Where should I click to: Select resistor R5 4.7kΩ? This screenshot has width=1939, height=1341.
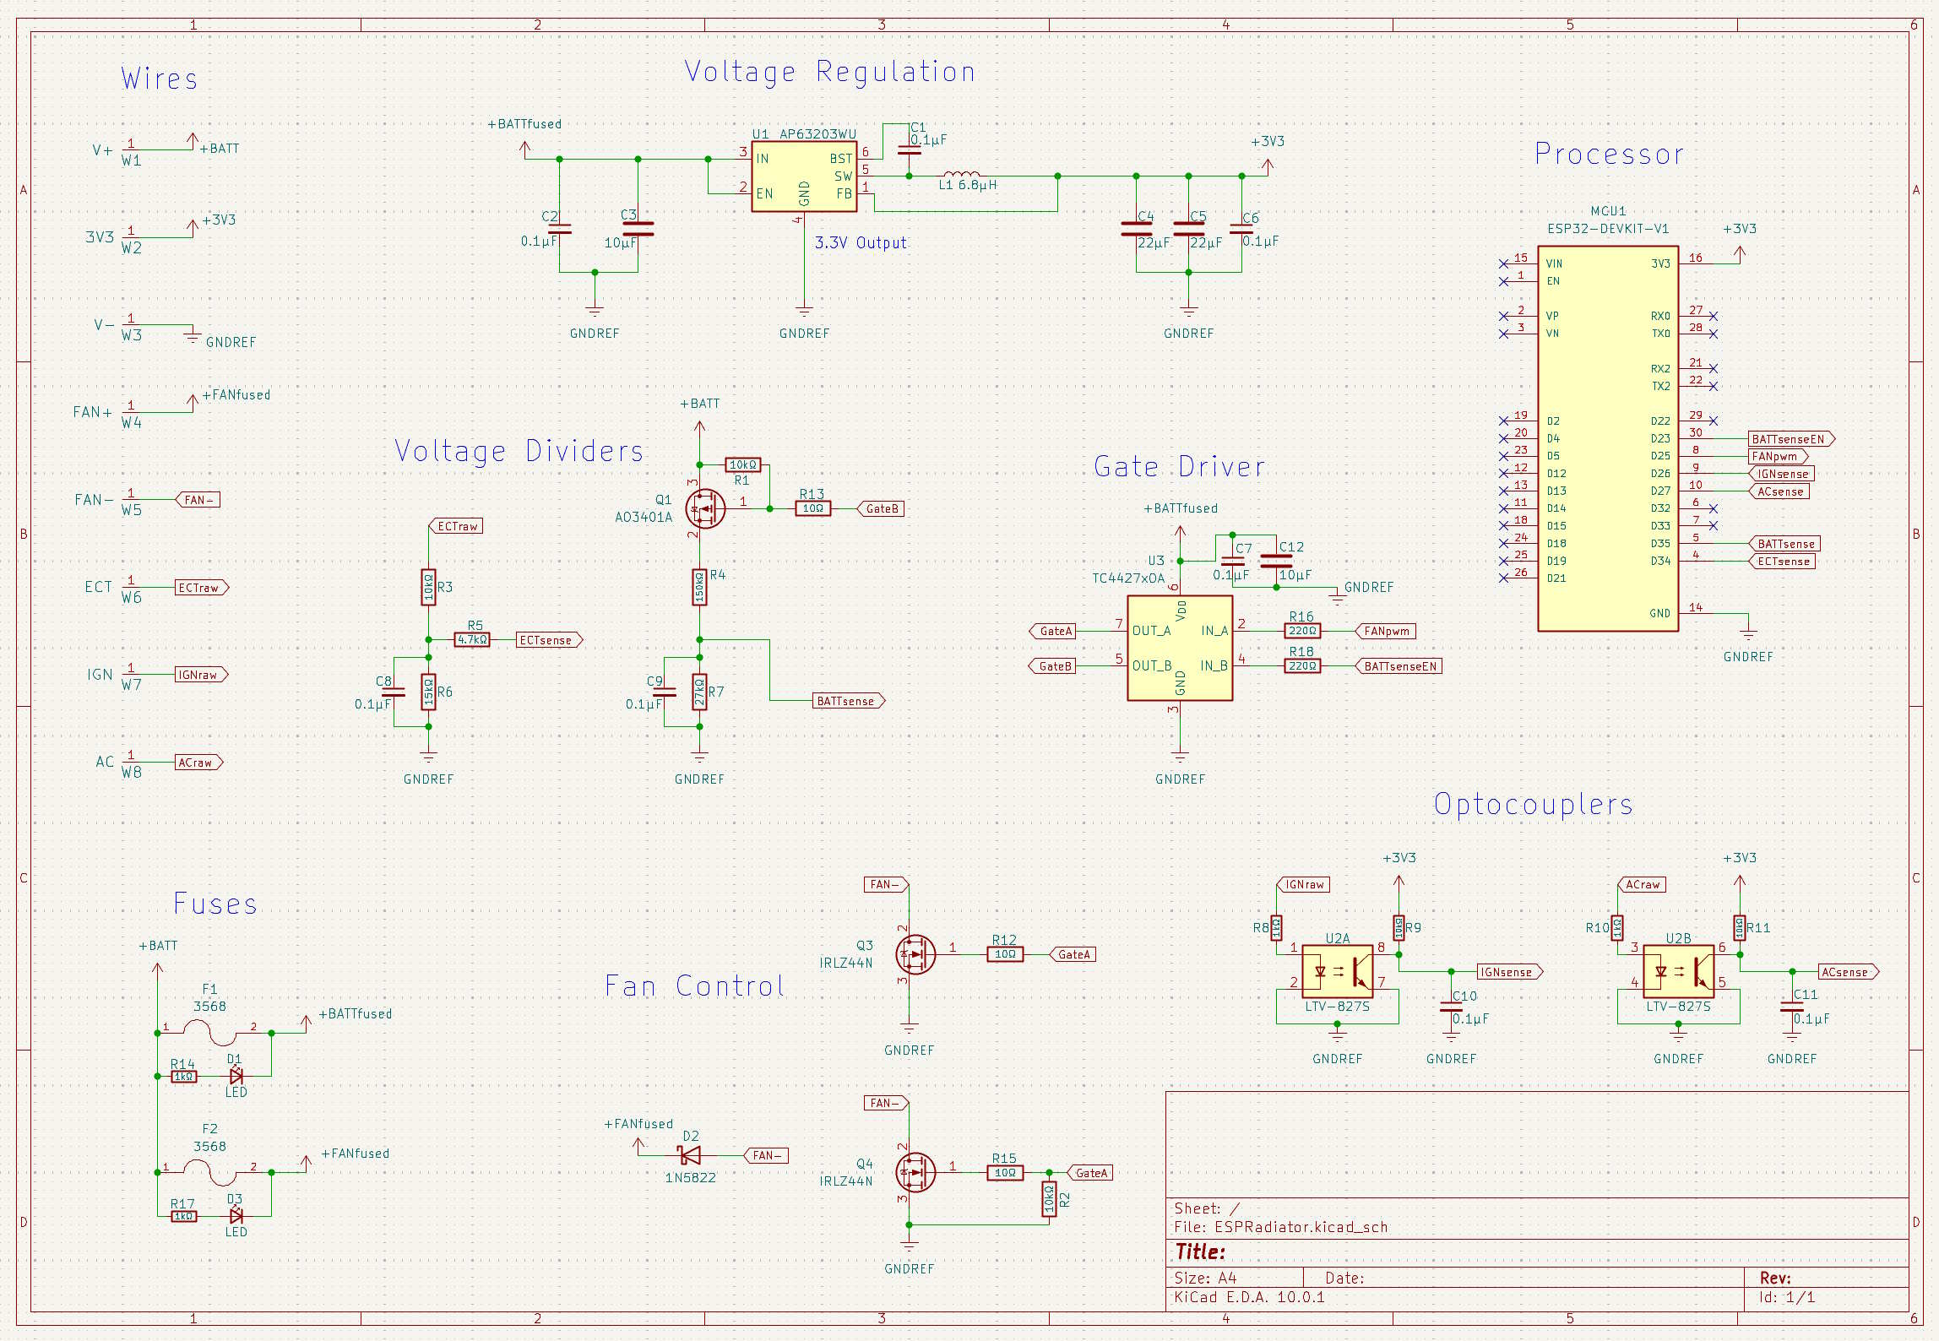[x=472, y=639]
